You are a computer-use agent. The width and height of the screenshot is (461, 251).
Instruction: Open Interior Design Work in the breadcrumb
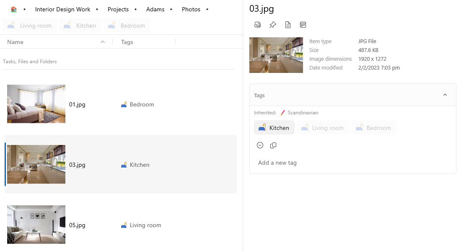[62, 9]
